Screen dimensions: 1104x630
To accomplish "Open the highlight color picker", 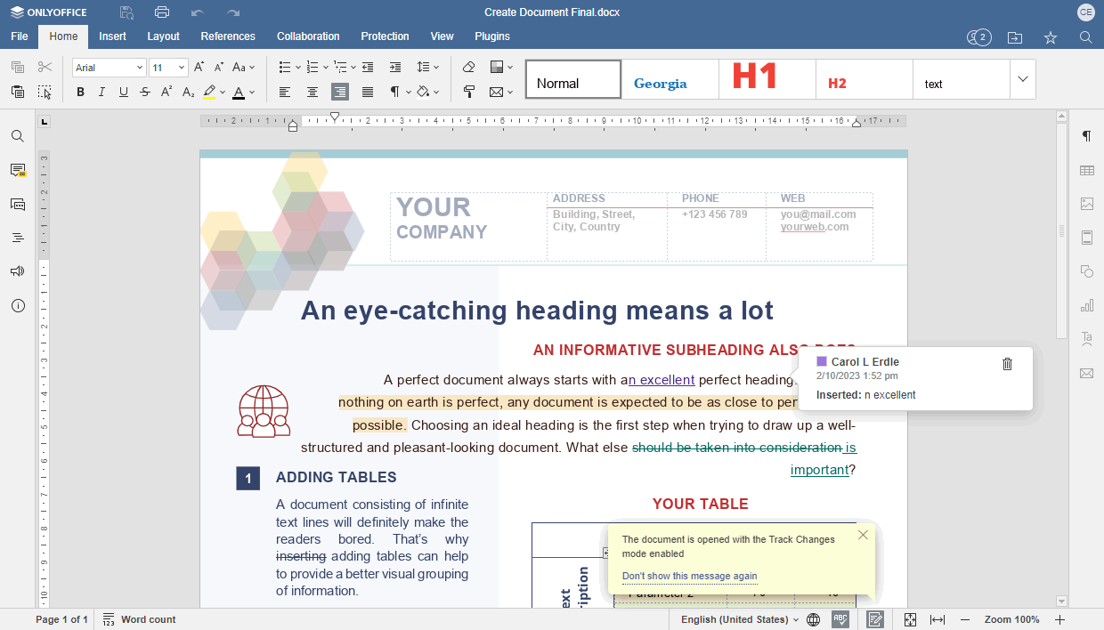I will click(x=222, y=92).
